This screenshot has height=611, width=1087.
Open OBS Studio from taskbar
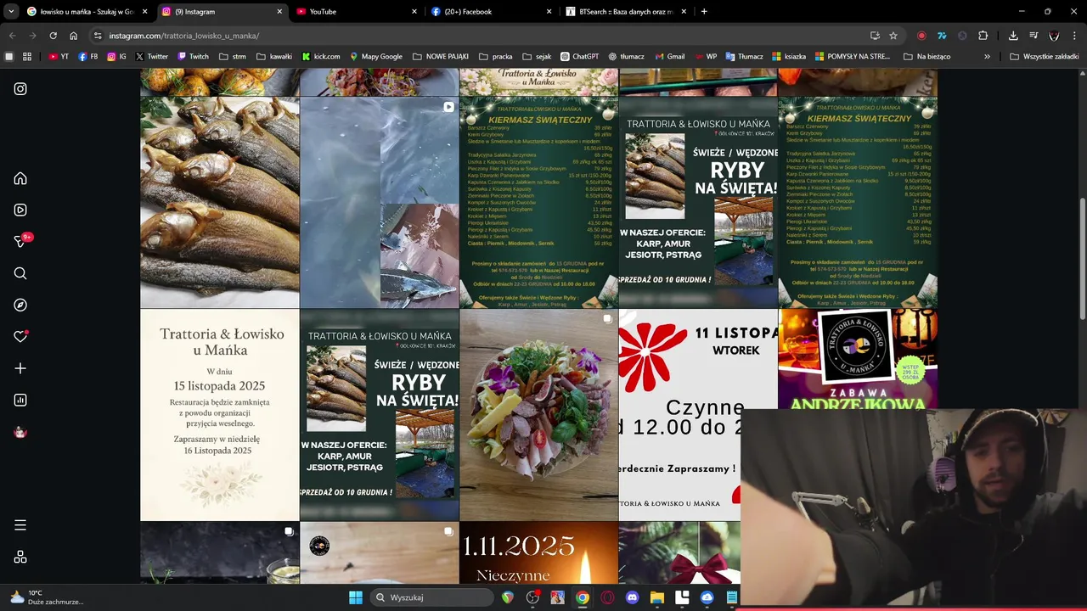tap(532, 597)
